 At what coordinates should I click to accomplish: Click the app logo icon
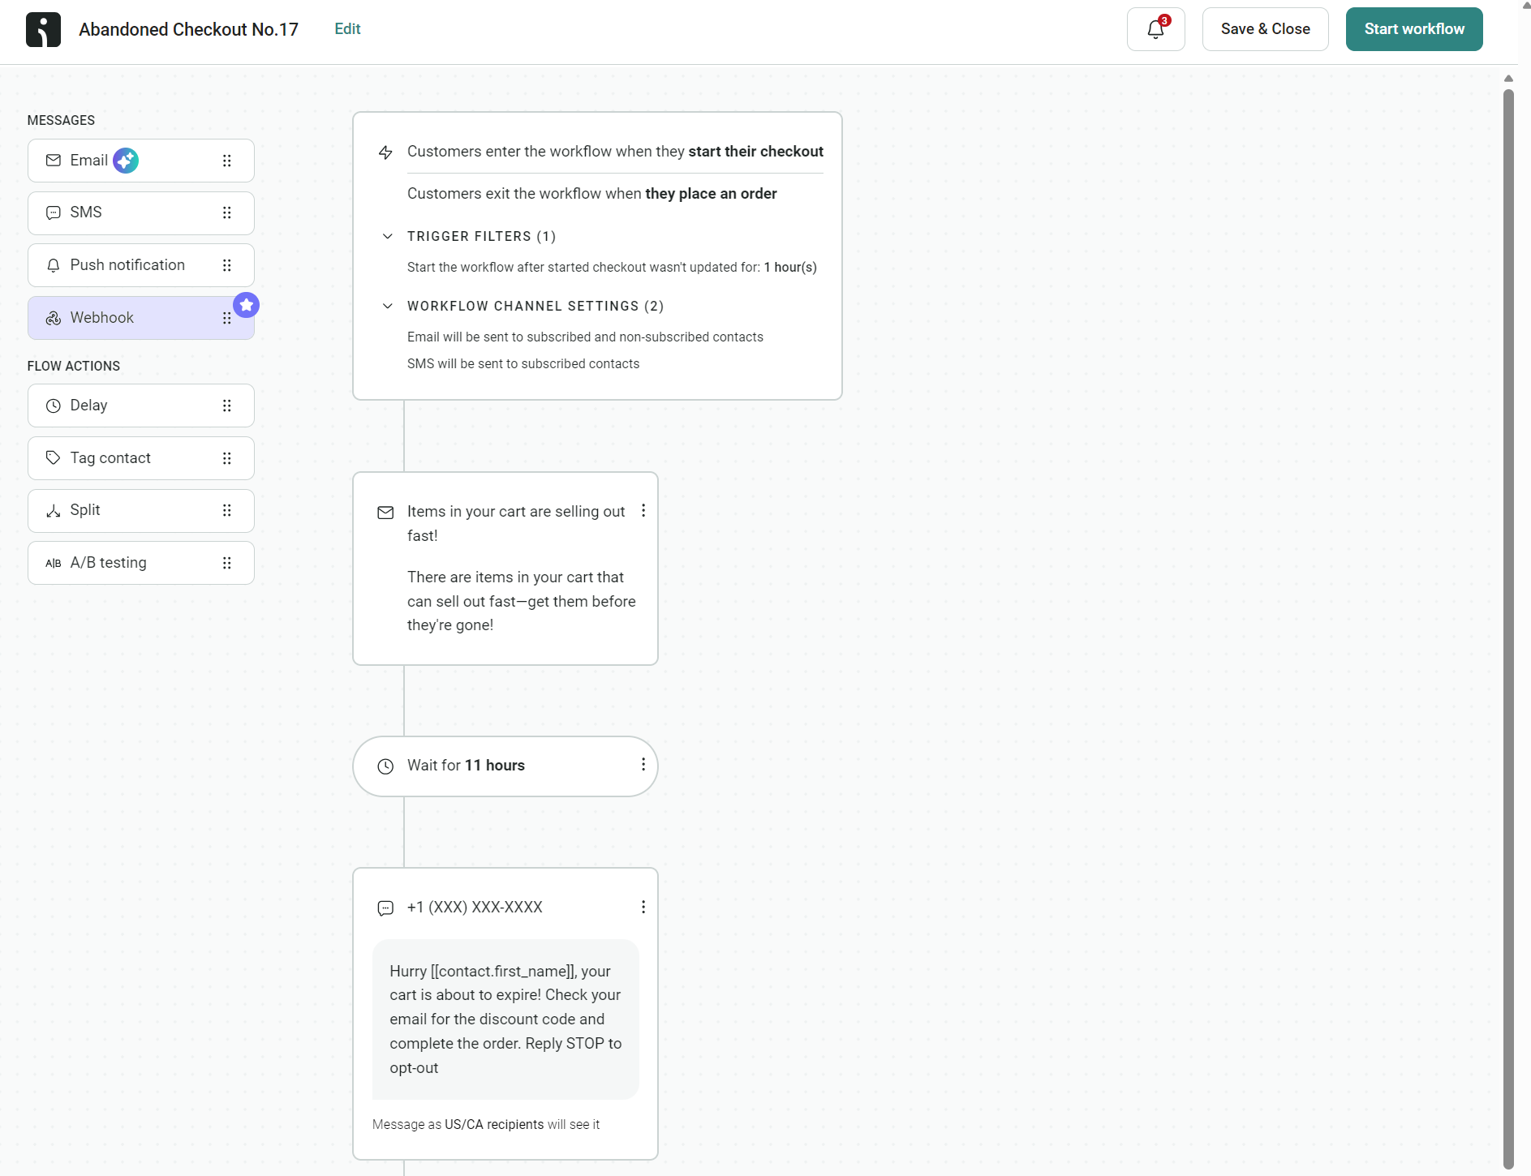(x=44, y=29)
